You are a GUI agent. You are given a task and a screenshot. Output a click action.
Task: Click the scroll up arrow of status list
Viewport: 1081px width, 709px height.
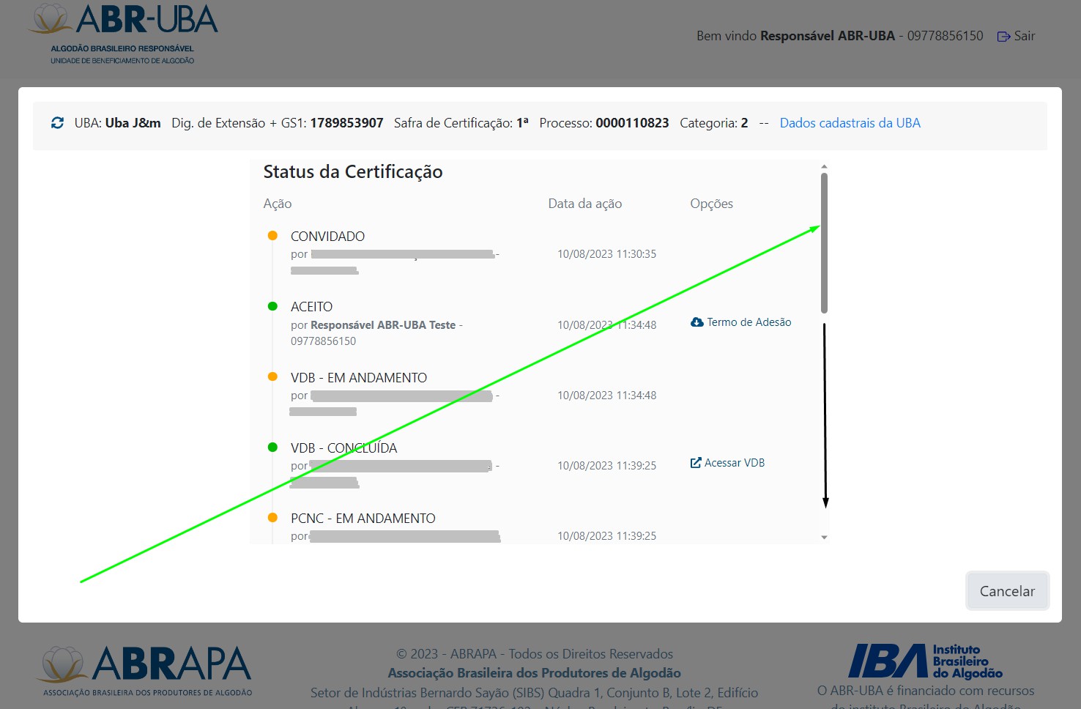[x=824, y=167]
